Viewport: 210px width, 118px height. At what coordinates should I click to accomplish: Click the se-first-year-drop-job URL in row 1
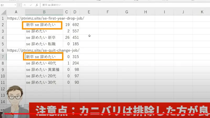[x=45, y=18]
